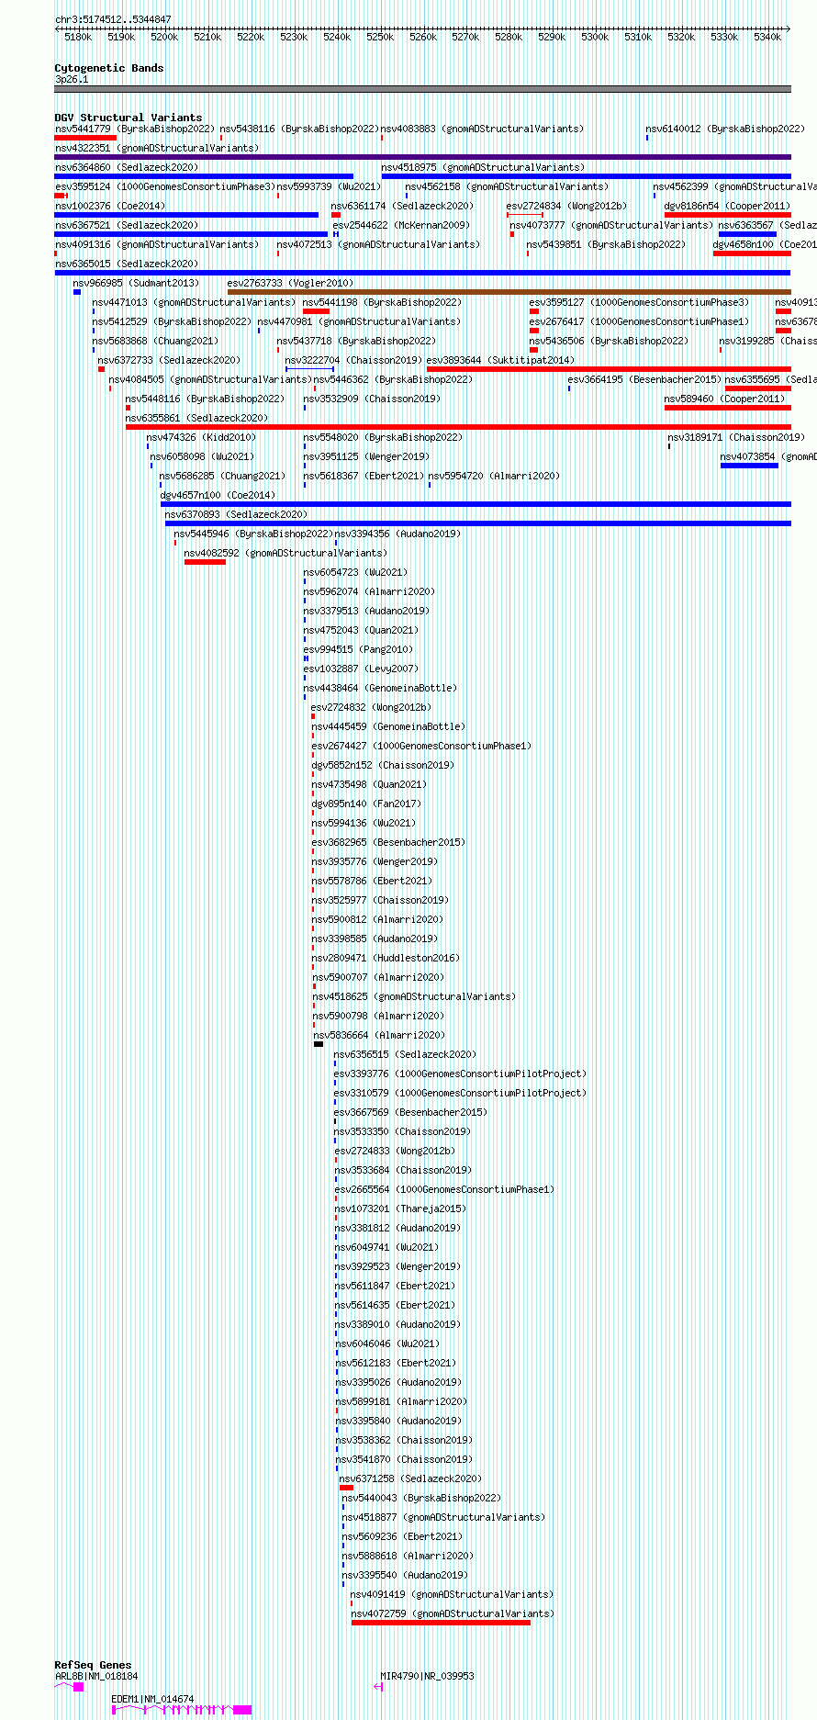Click esv3393776 1000GenomesConsortiumPilotProject label
This screenshot has height=1720, width=817.
[460, 1074]
